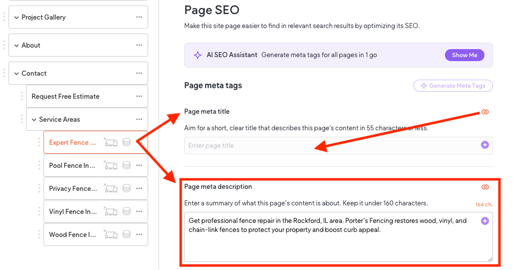This screenshot has height=270, width=514.
Task: Click the database icon on Privacy Fence page
Action: 127,189
